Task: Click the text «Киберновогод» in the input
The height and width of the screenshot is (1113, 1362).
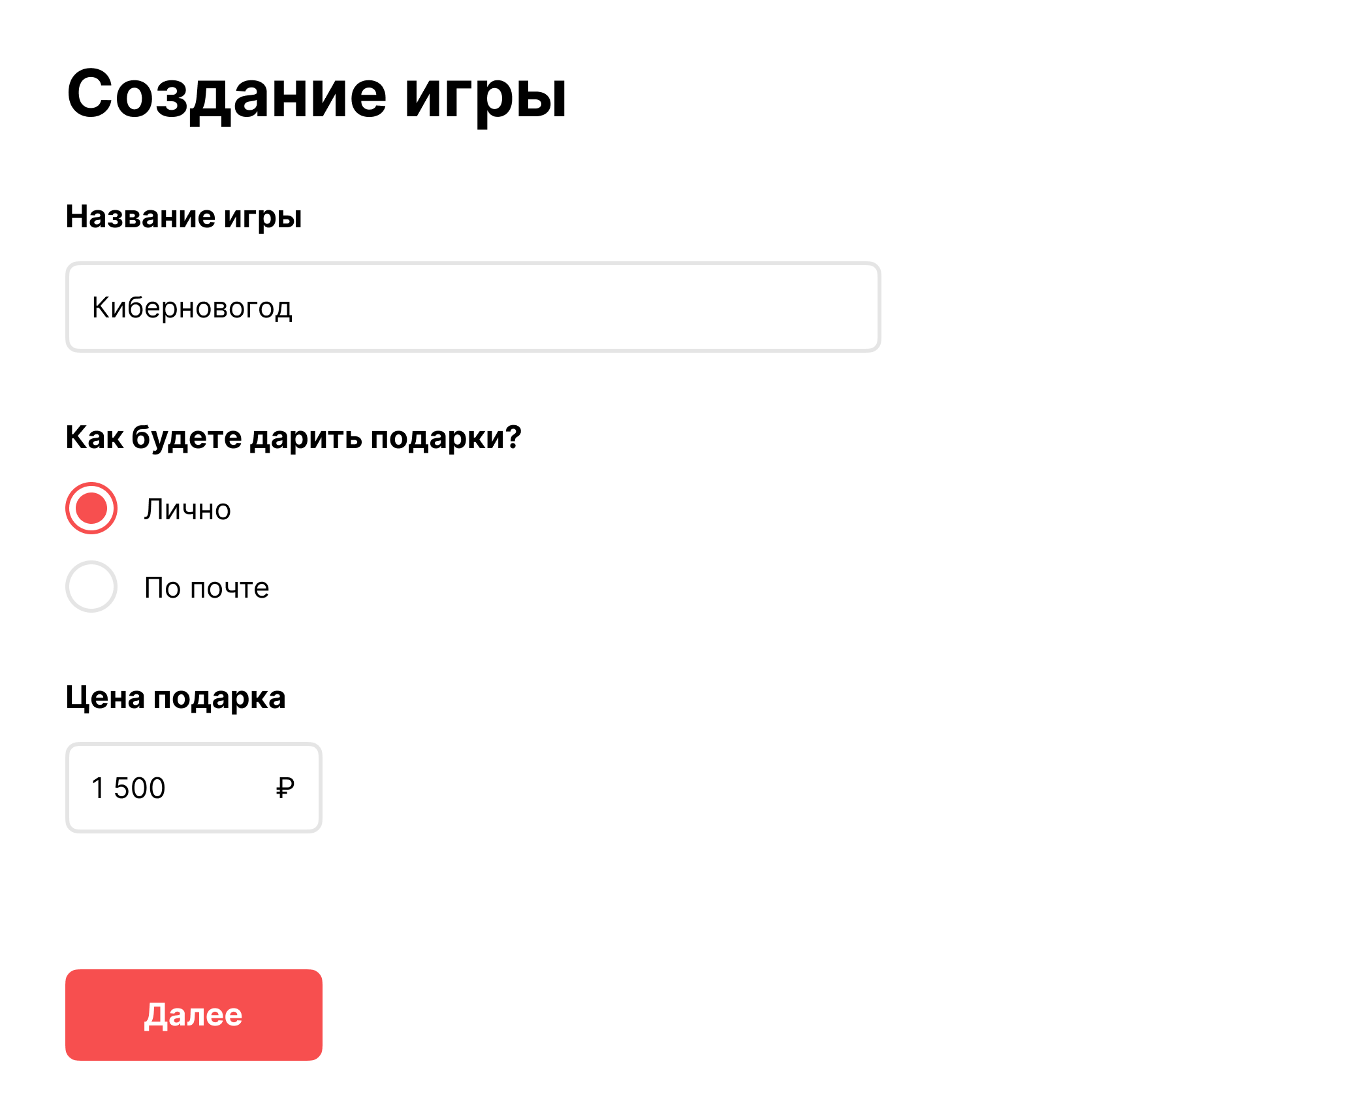Action: tap(193, 306)
